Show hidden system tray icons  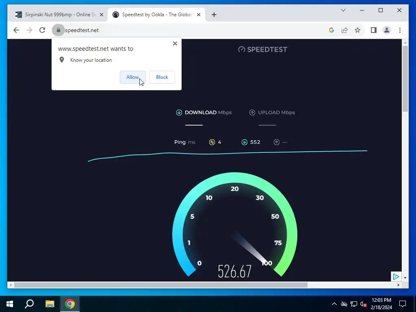pos(334,304)
